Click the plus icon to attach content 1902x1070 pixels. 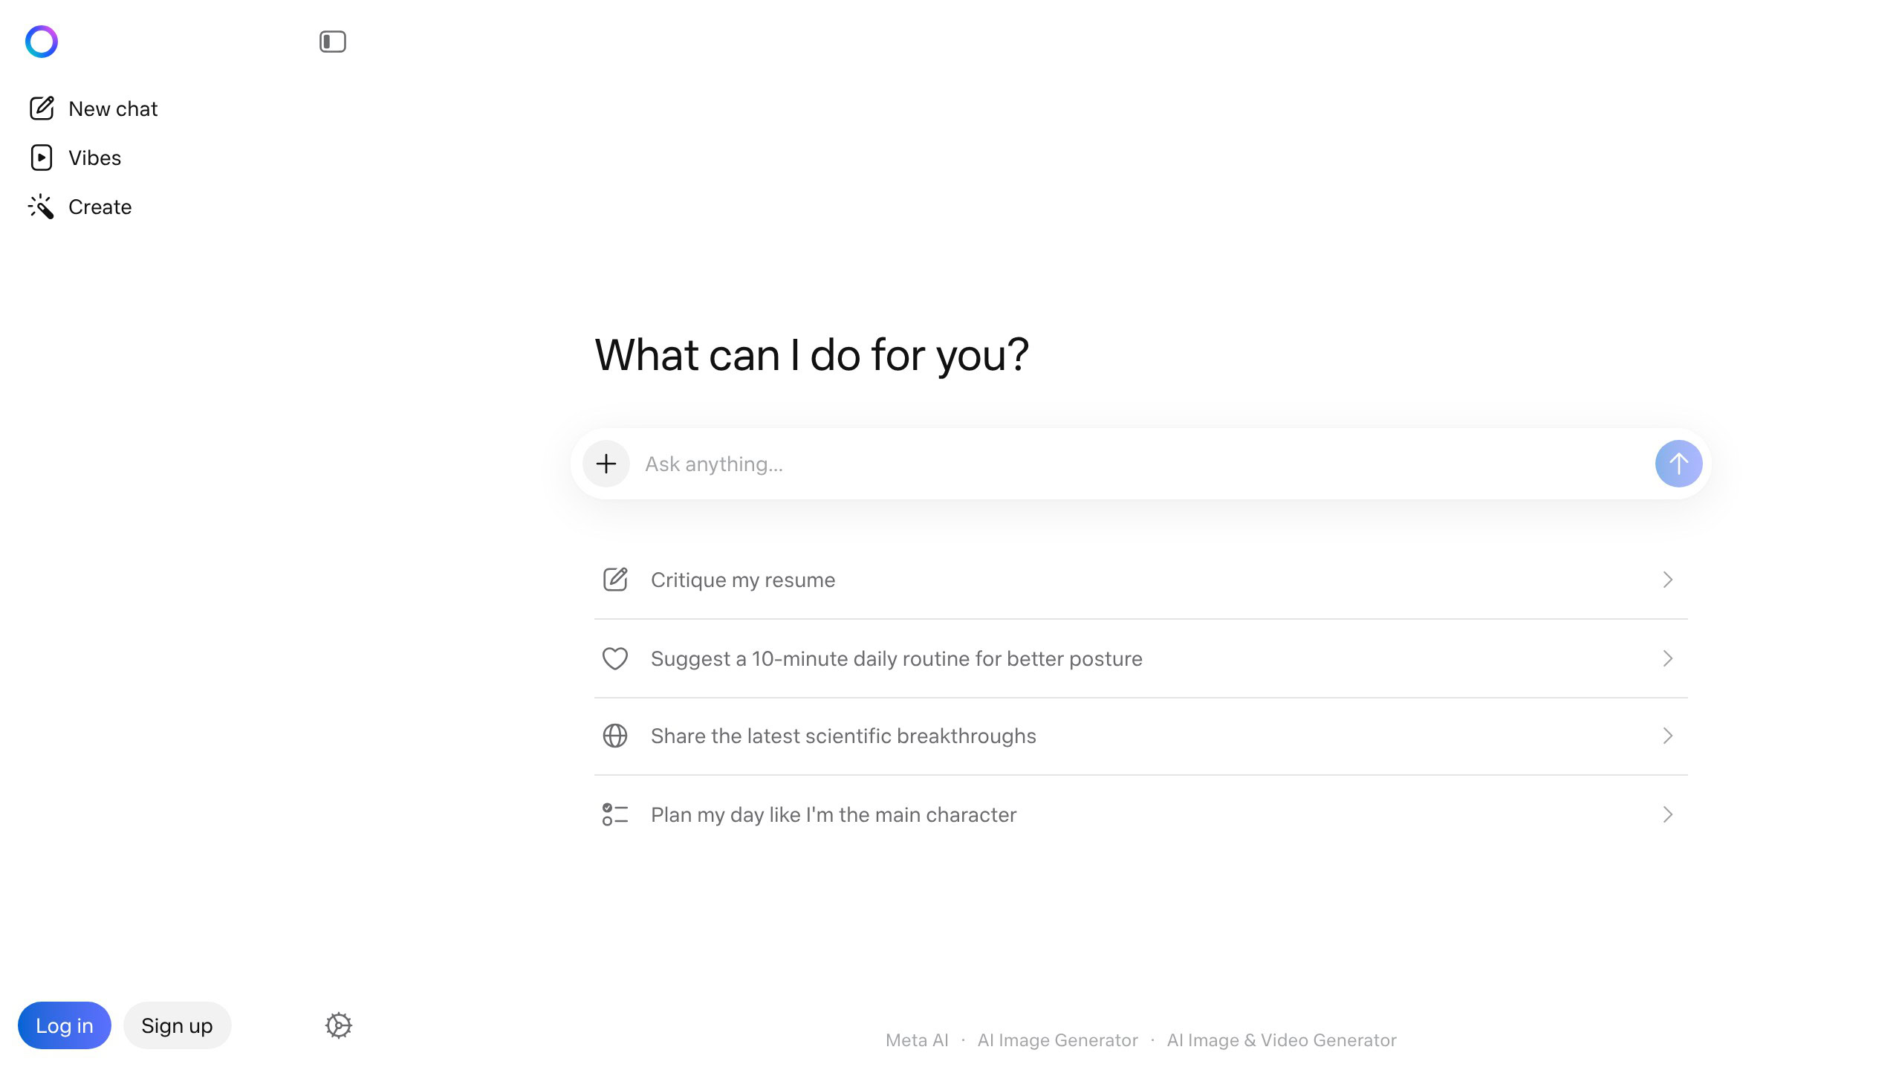[x=606, y=463]
